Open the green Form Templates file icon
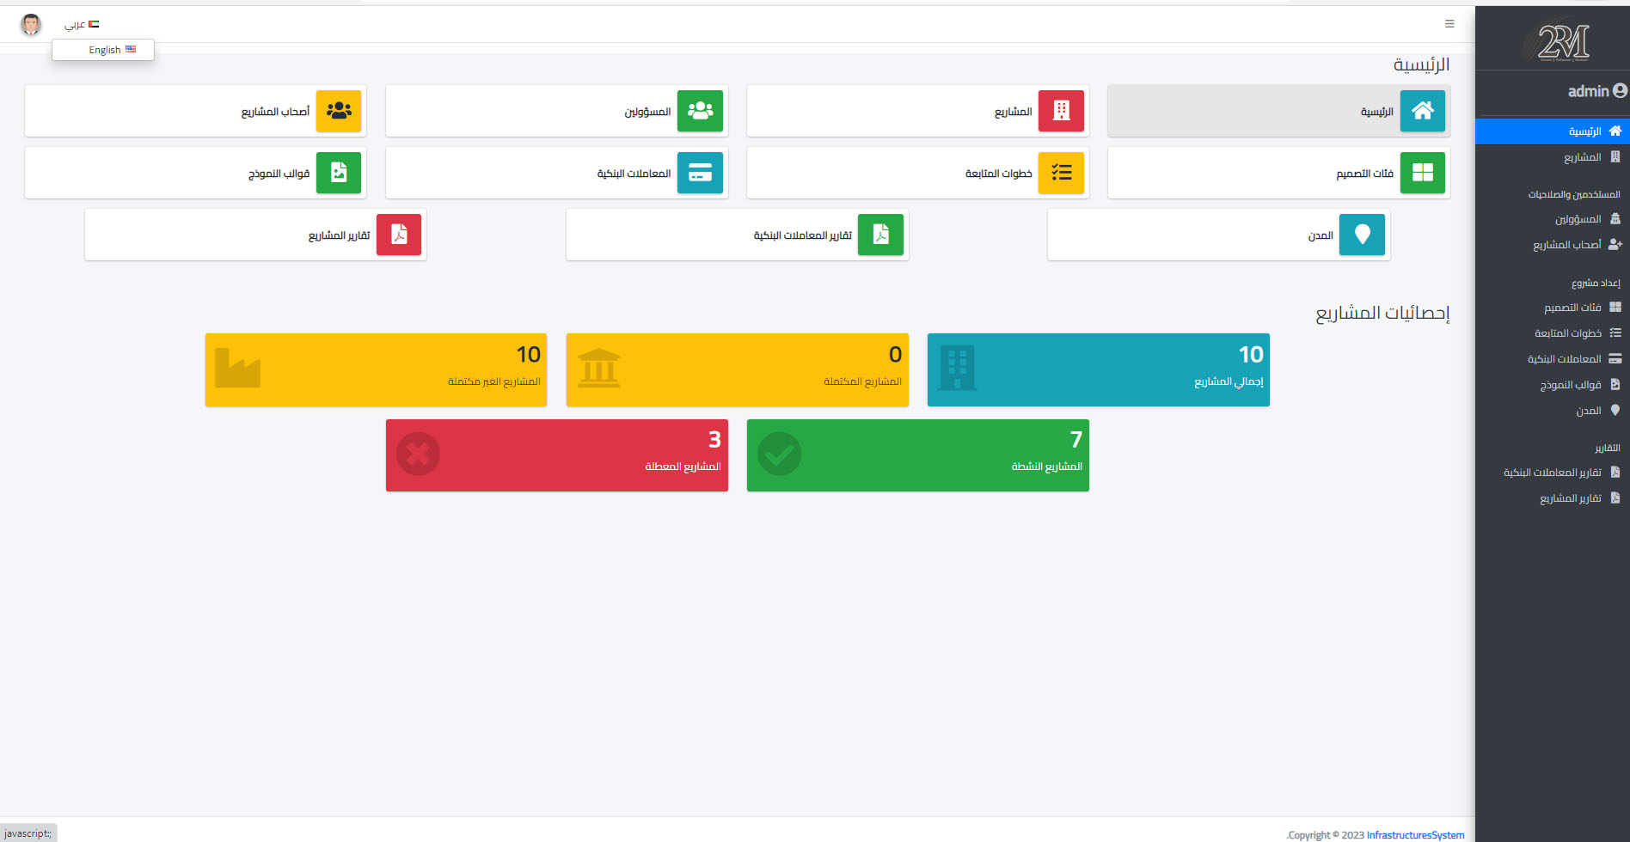The image size is (1630, 842). (x=339, y=173)
